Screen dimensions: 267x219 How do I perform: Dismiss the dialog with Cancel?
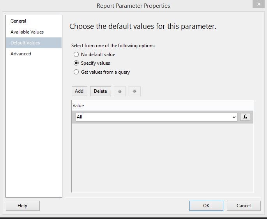(244, 206)
